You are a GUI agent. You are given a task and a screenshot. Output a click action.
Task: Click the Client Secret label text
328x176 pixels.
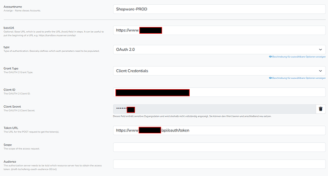tap(12, 106)
